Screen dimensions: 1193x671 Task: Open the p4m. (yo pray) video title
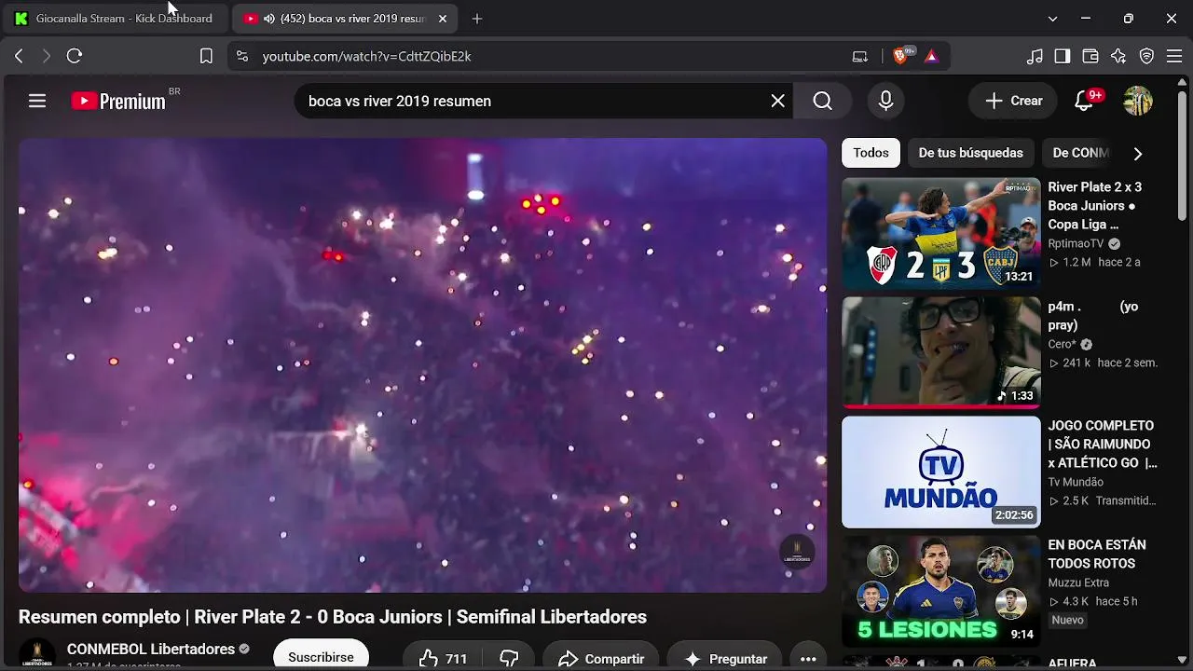click(x=1092, y=316)
